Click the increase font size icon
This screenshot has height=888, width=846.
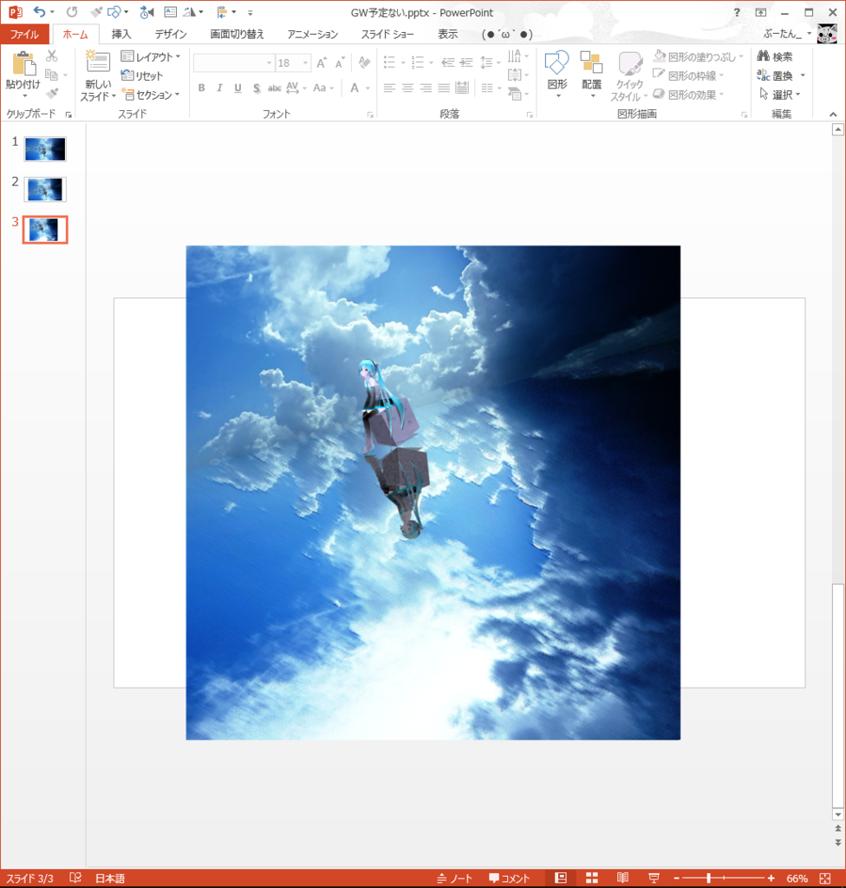pos(322,62)
